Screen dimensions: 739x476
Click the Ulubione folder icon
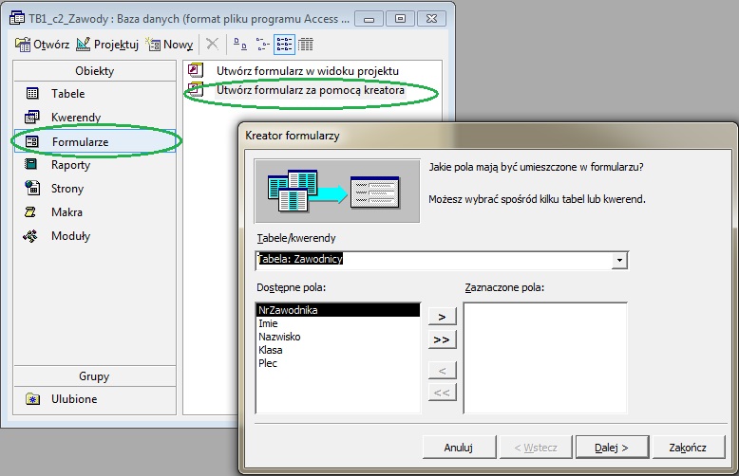[32, 399]
